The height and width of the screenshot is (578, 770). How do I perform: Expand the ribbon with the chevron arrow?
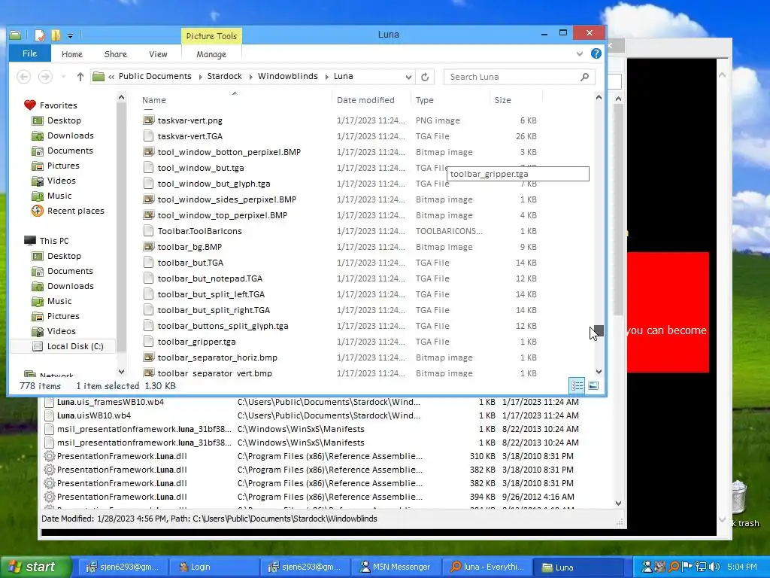coord(580,53)
